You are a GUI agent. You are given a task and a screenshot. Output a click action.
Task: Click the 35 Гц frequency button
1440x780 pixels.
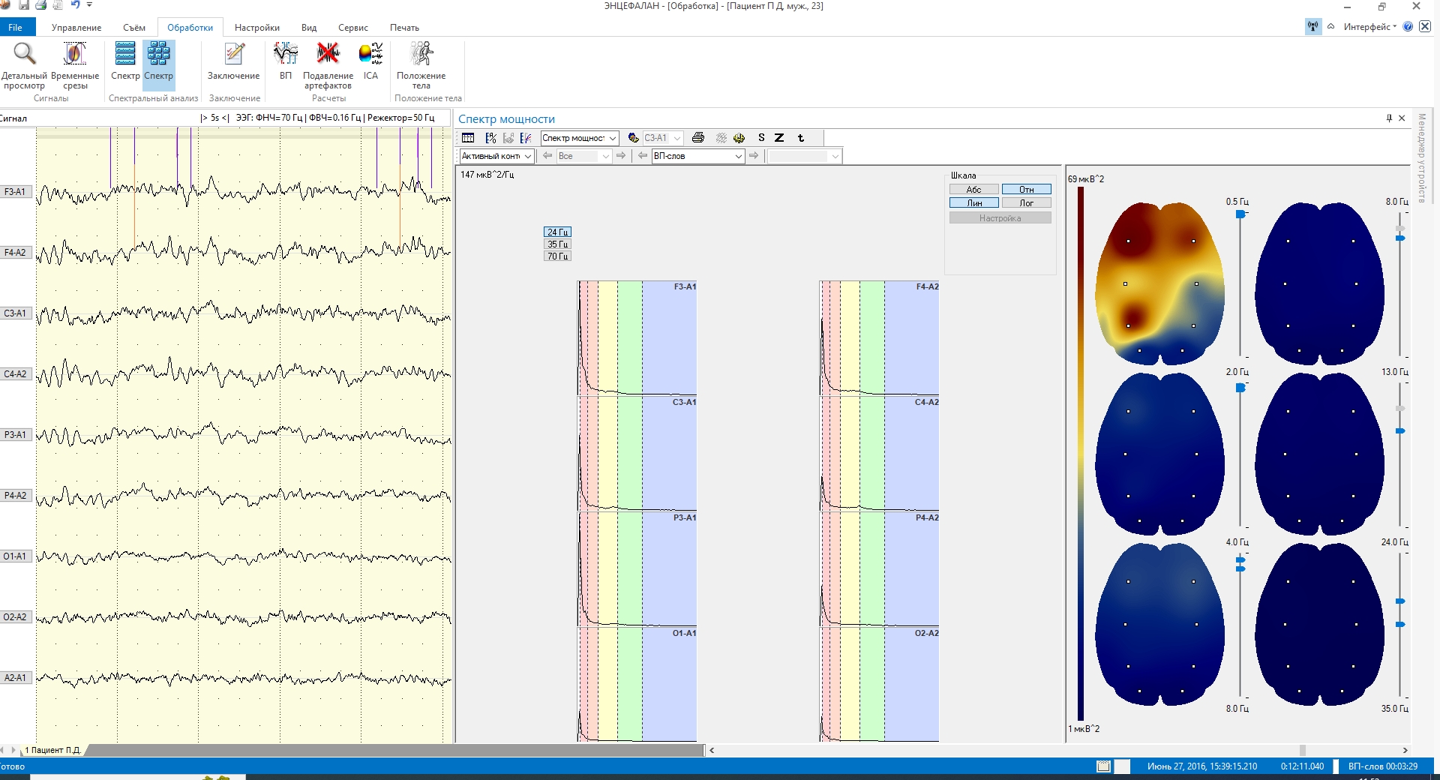tap(557, 244)
